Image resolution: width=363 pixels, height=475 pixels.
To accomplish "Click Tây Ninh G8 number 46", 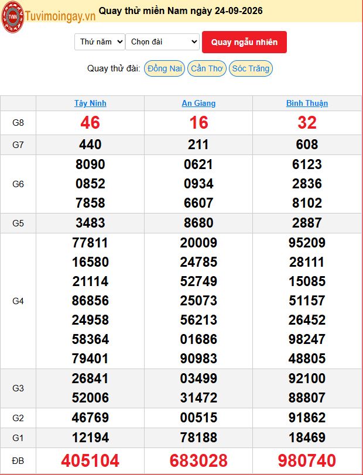I will click(90, 123).
